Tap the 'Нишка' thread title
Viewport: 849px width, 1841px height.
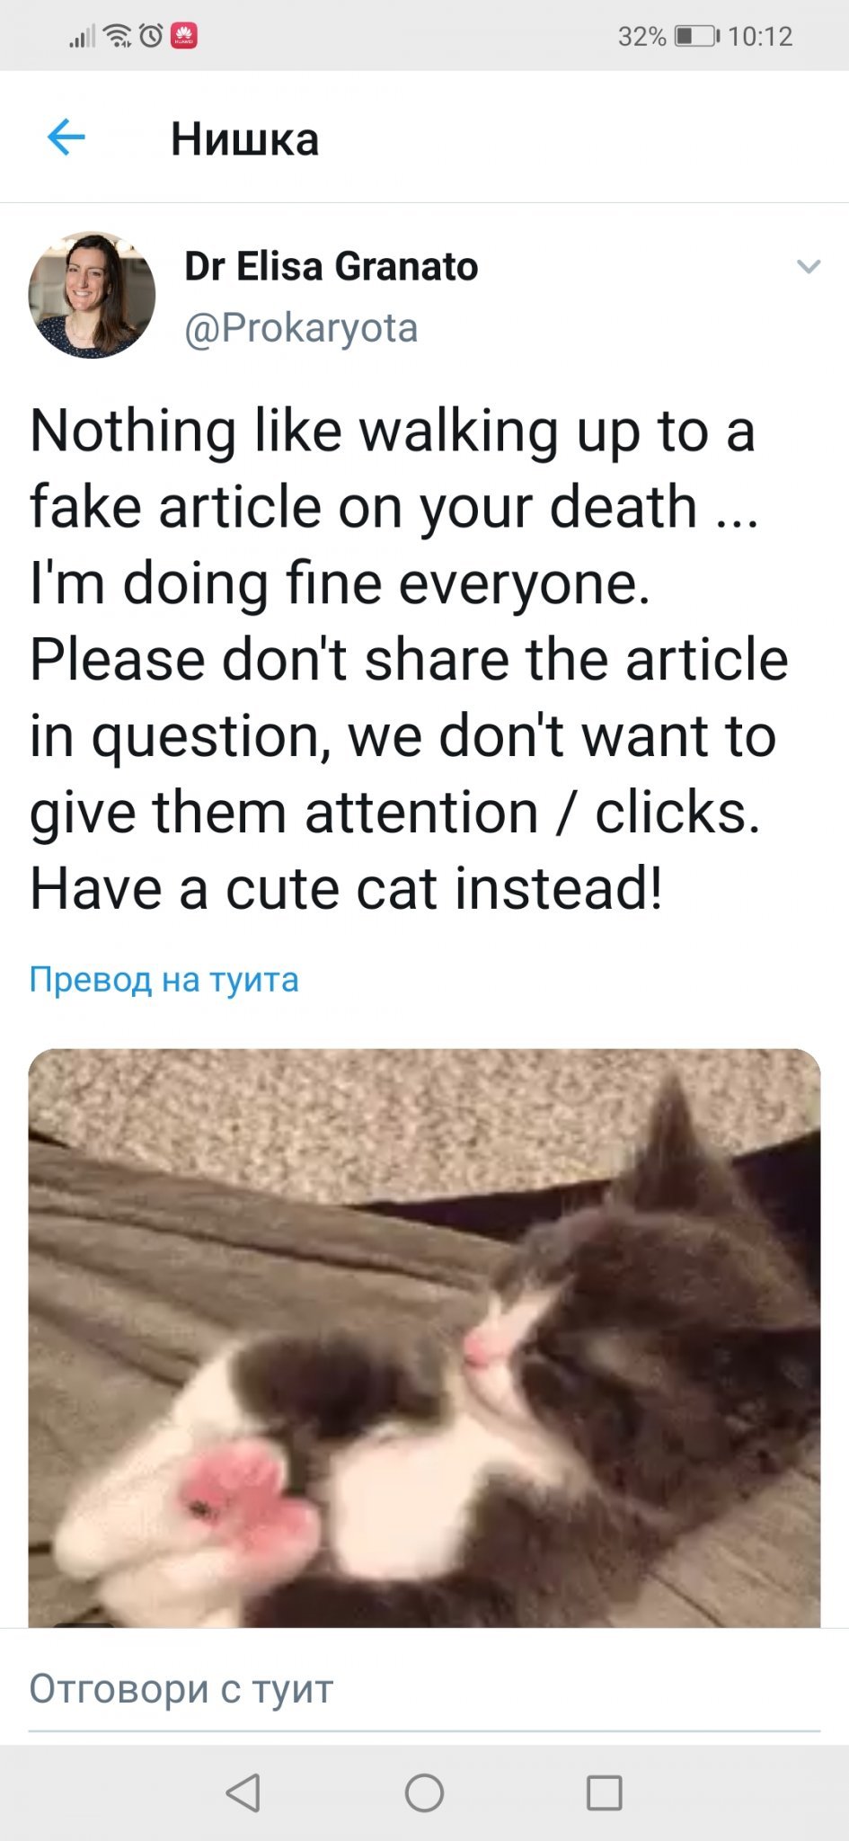244,139
